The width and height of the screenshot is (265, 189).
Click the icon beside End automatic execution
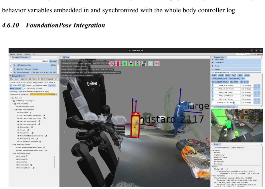point(40,142)
